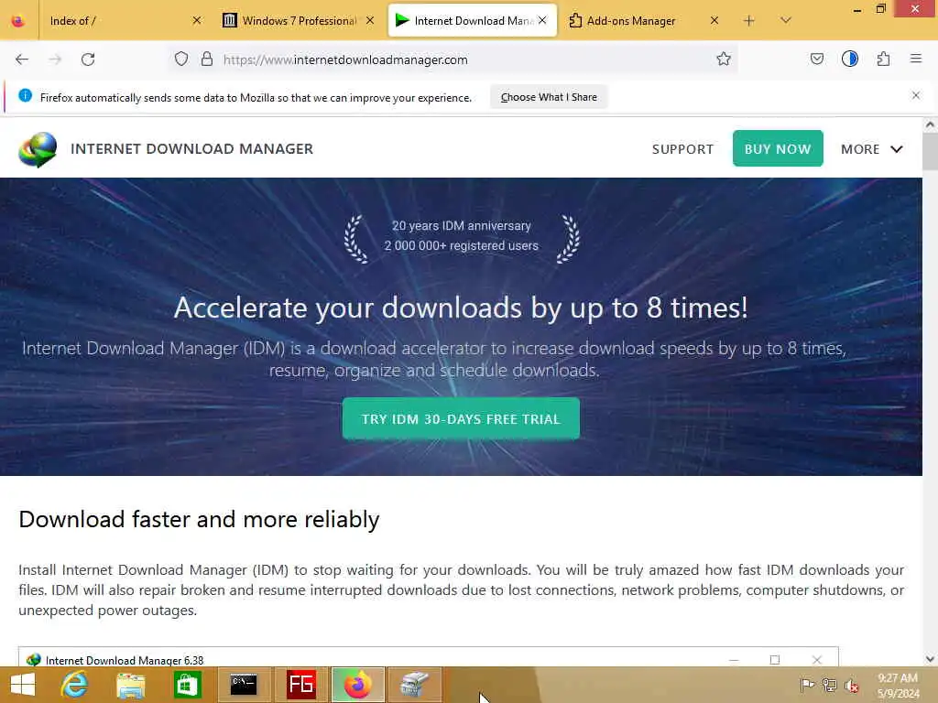This screenshot has height=703, width=938.
Task: Click the BUY NOW button
Action: pyautogui.click(x=778, y=148)
